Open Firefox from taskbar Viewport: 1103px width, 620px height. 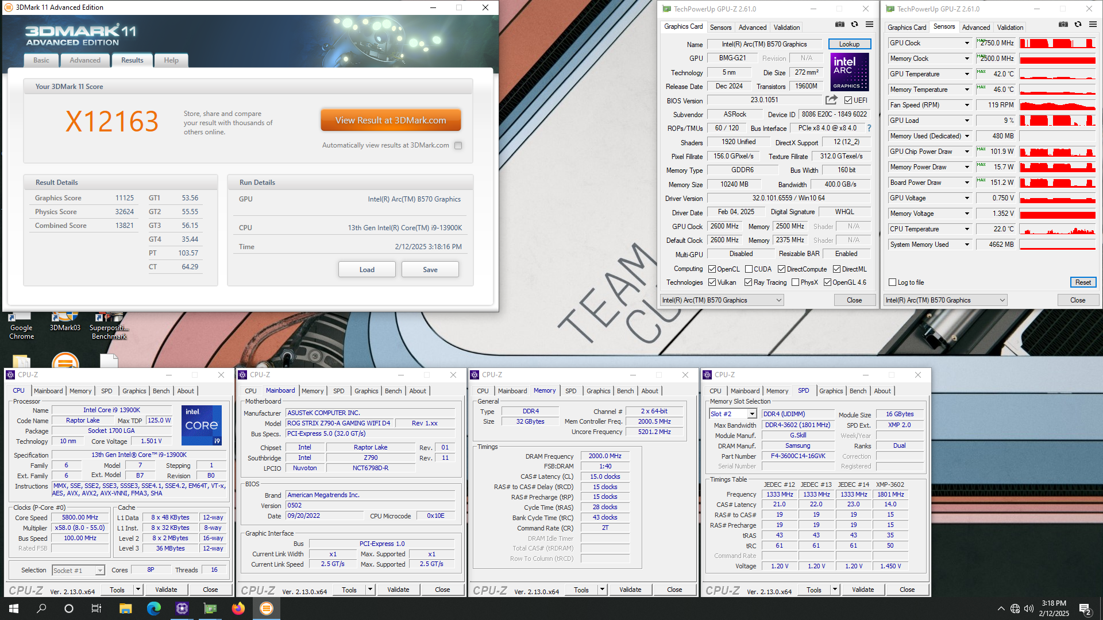pyautogui.click(x=238, y=609)
